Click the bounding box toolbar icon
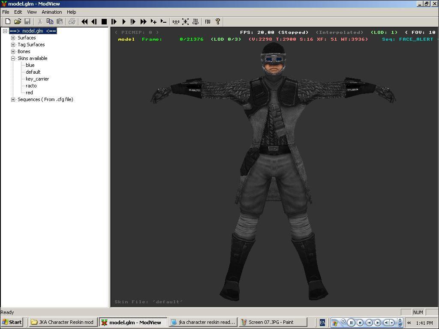439x329 pixels. pyautogui.click(x=186, y=21)
